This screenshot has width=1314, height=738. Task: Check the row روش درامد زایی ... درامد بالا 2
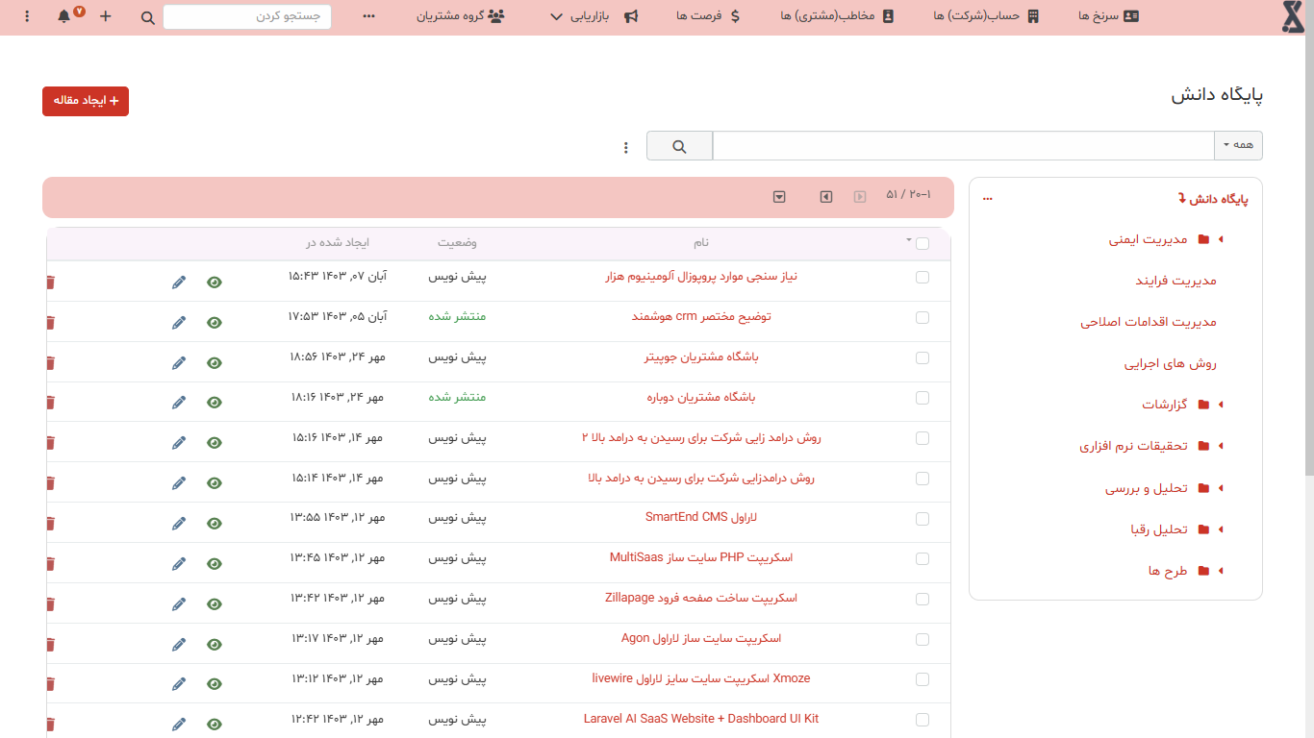coord(922,438)
